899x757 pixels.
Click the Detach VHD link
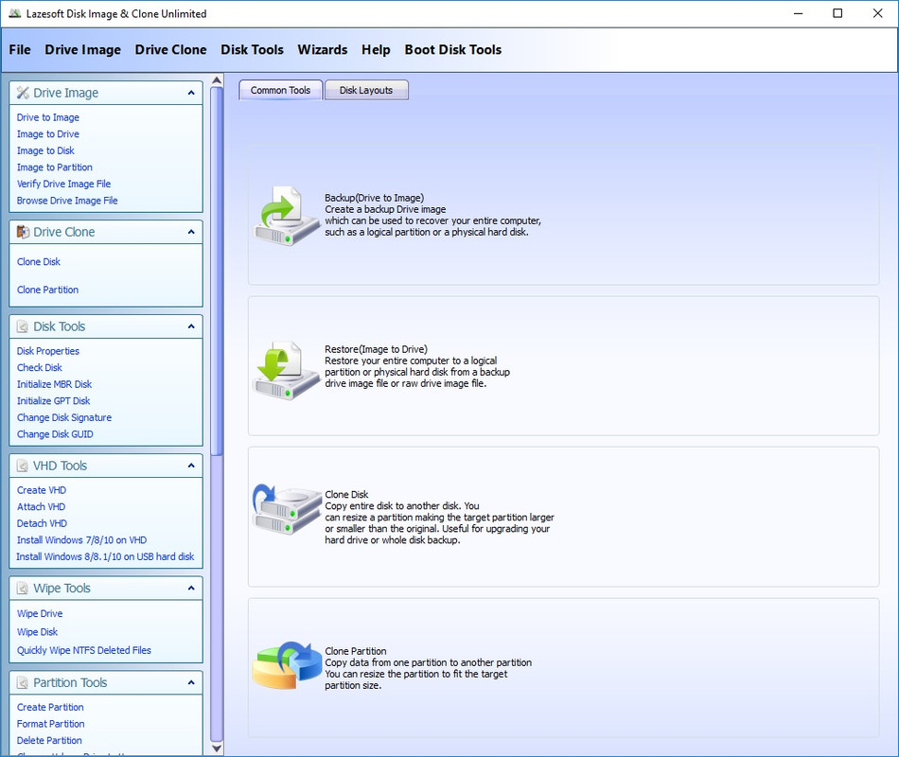pyautogui.click(x=42, y=523)
